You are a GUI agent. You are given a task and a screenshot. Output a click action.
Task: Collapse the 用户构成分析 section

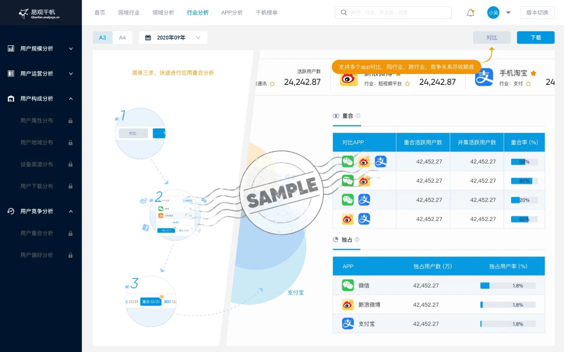[x=71, y=99]
